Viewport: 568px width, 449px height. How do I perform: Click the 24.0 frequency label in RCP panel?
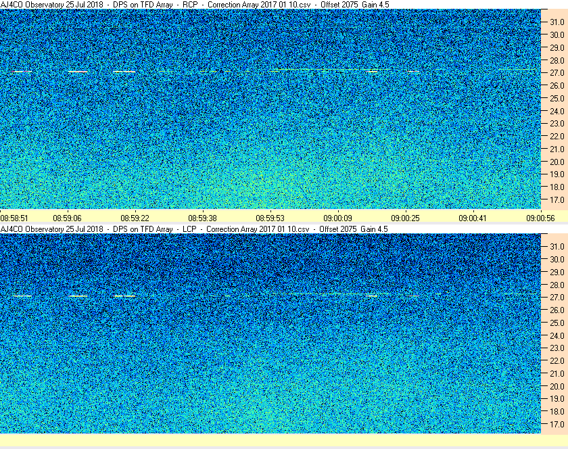click(557, 111)
